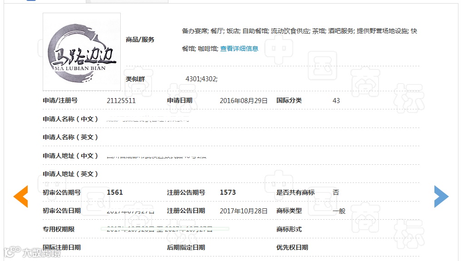Select the 一般 trademark type value
Screen dimensions: 463x261
coord(339,211)
